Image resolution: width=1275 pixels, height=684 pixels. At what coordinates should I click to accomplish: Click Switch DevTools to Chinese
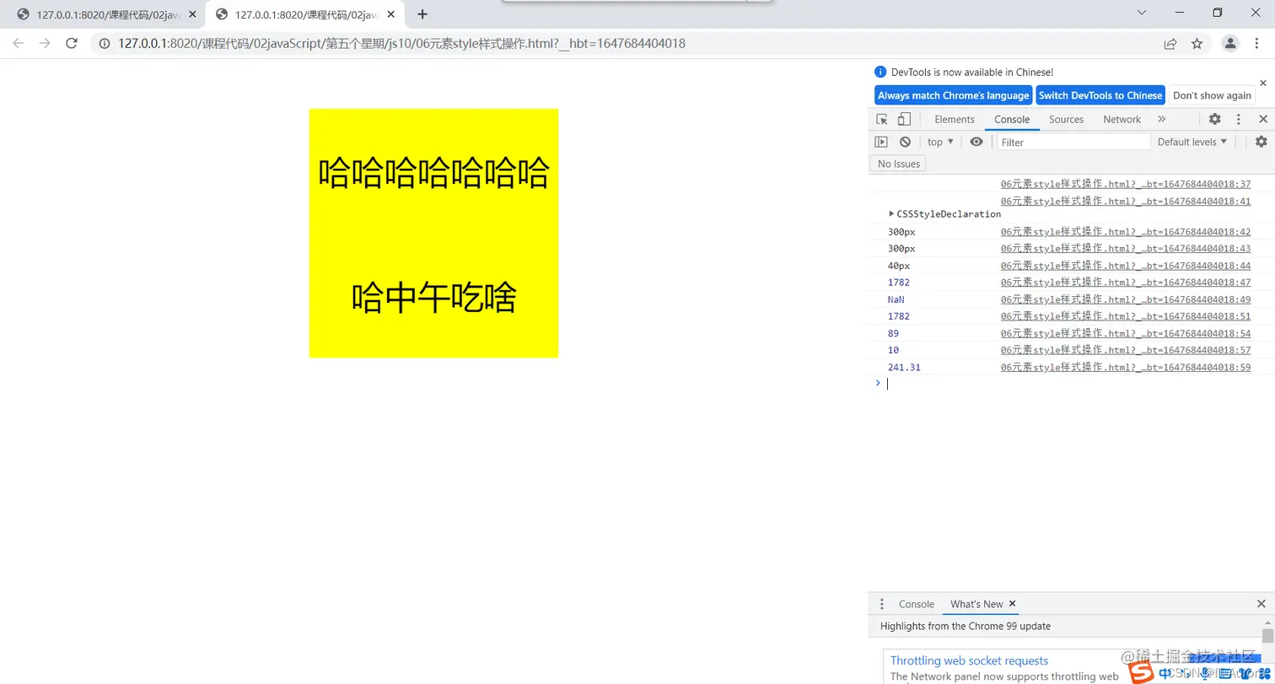(1100, 95)
